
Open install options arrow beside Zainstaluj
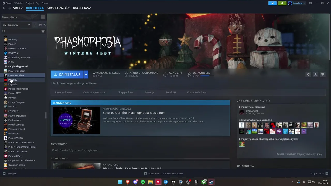86,74
